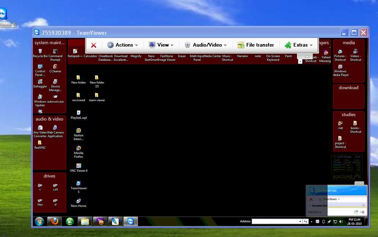Image resolution: width=378 pixels, height=237 pixels.
Task: Open the Nero Home desktop icon
Action: [x=79, y=201]
